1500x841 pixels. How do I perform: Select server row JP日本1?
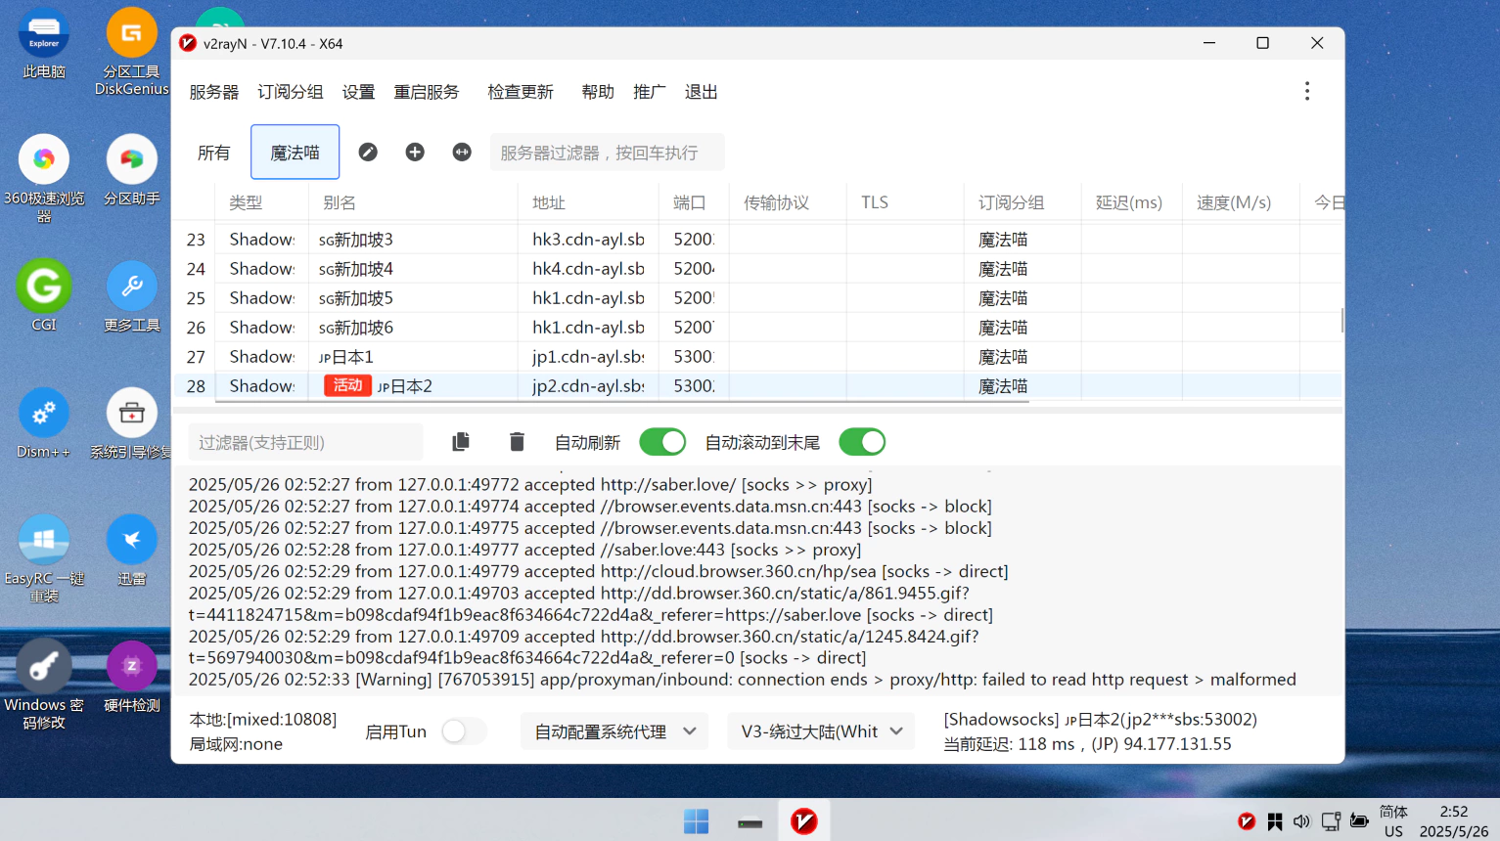(x=757, y=357)
